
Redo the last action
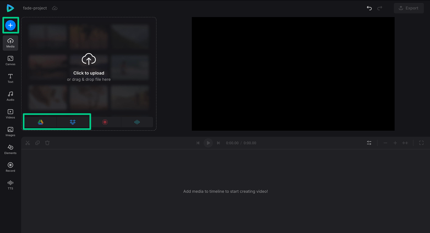click(380, 8)
